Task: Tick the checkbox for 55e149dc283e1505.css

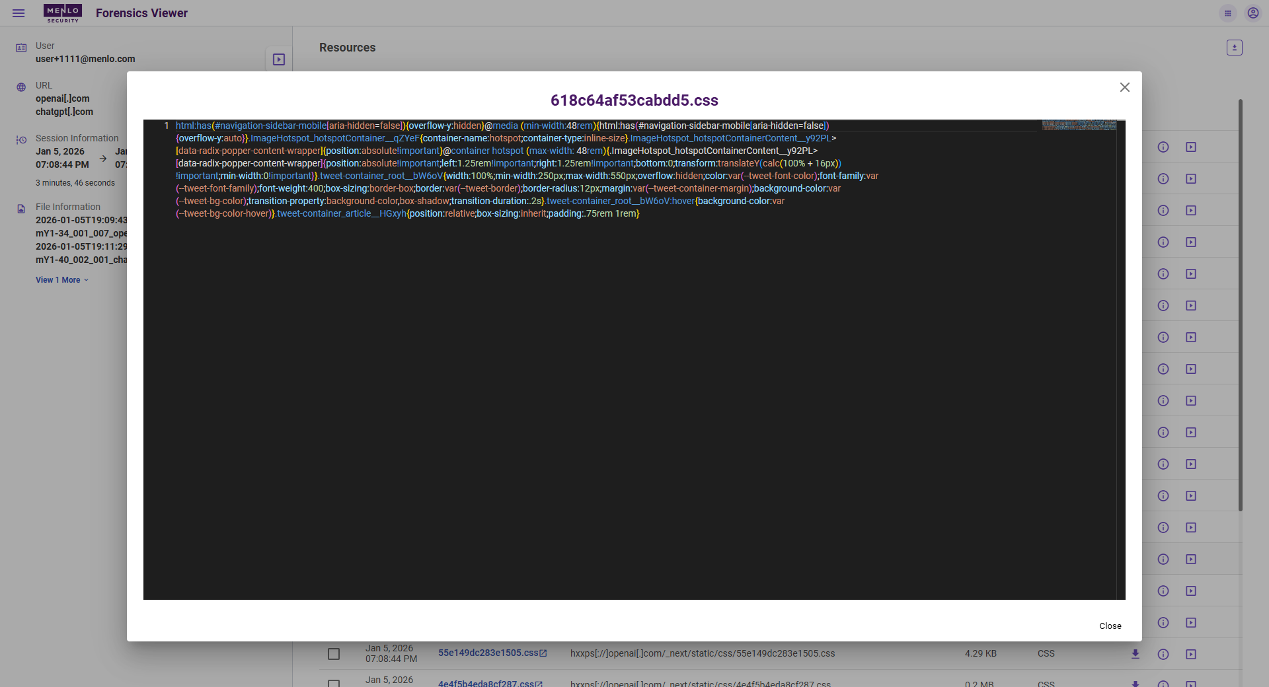Action: coord(334,654)
